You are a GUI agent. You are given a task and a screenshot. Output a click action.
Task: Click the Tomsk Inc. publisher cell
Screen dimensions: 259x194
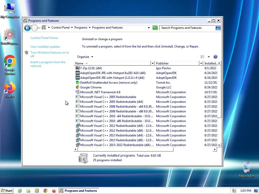coord(163,83)
